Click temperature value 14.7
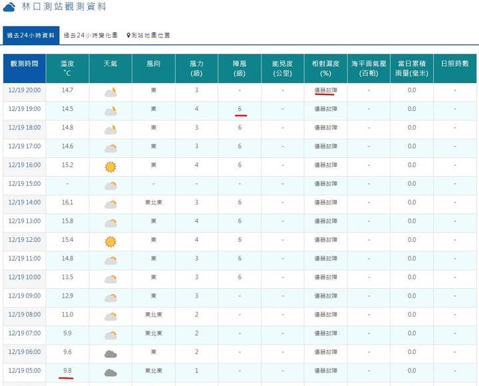 pyautogui.click(x=67, y=90)
